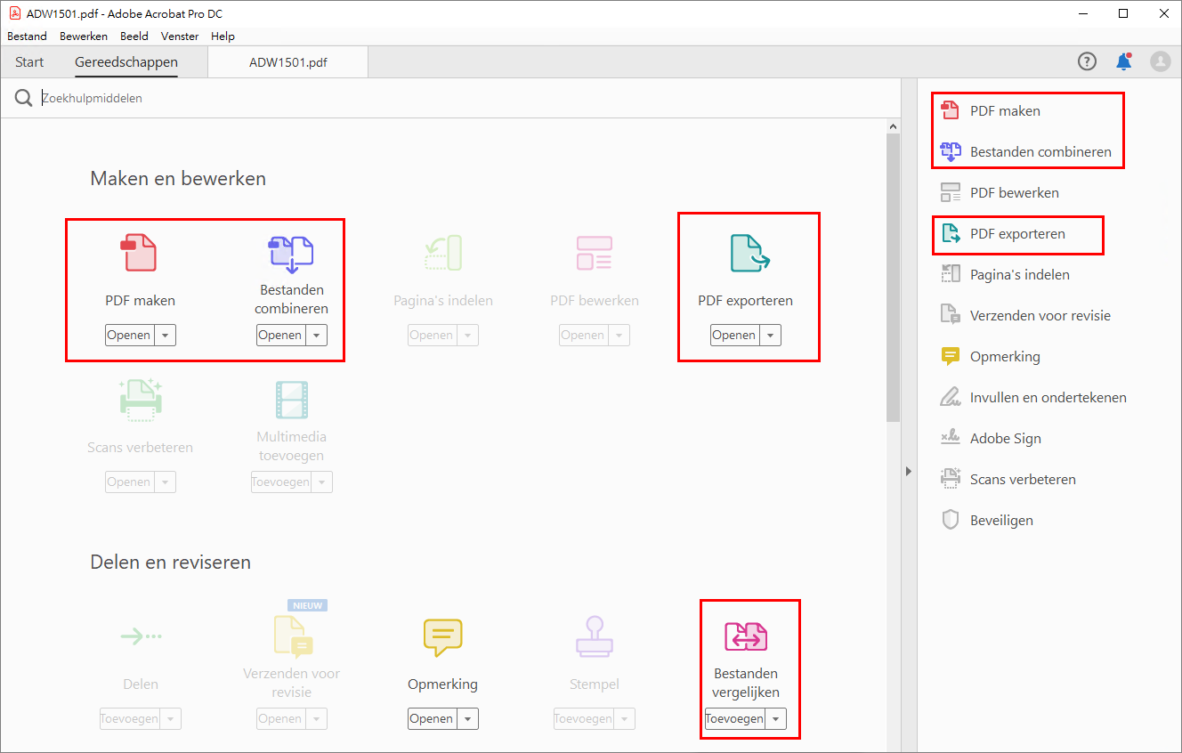Select Adobe Sign icon in right sidebar
Image resolution: width=1182 pixels, height=753 pixels.
pos(951,438)
